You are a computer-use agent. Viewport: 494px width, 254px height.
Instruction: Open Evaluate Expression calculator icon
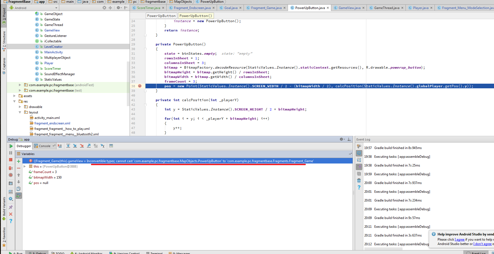(111, 146)
